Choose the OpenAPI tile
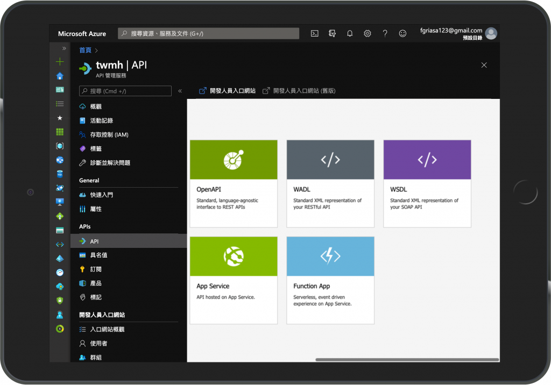This screenshot has width=551, height=385. pos(234,184)
